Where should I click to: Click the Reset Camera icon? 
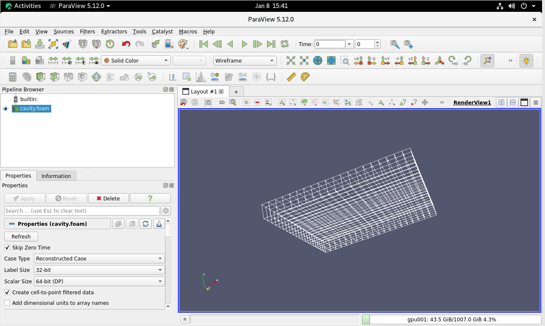coord(291,60)
